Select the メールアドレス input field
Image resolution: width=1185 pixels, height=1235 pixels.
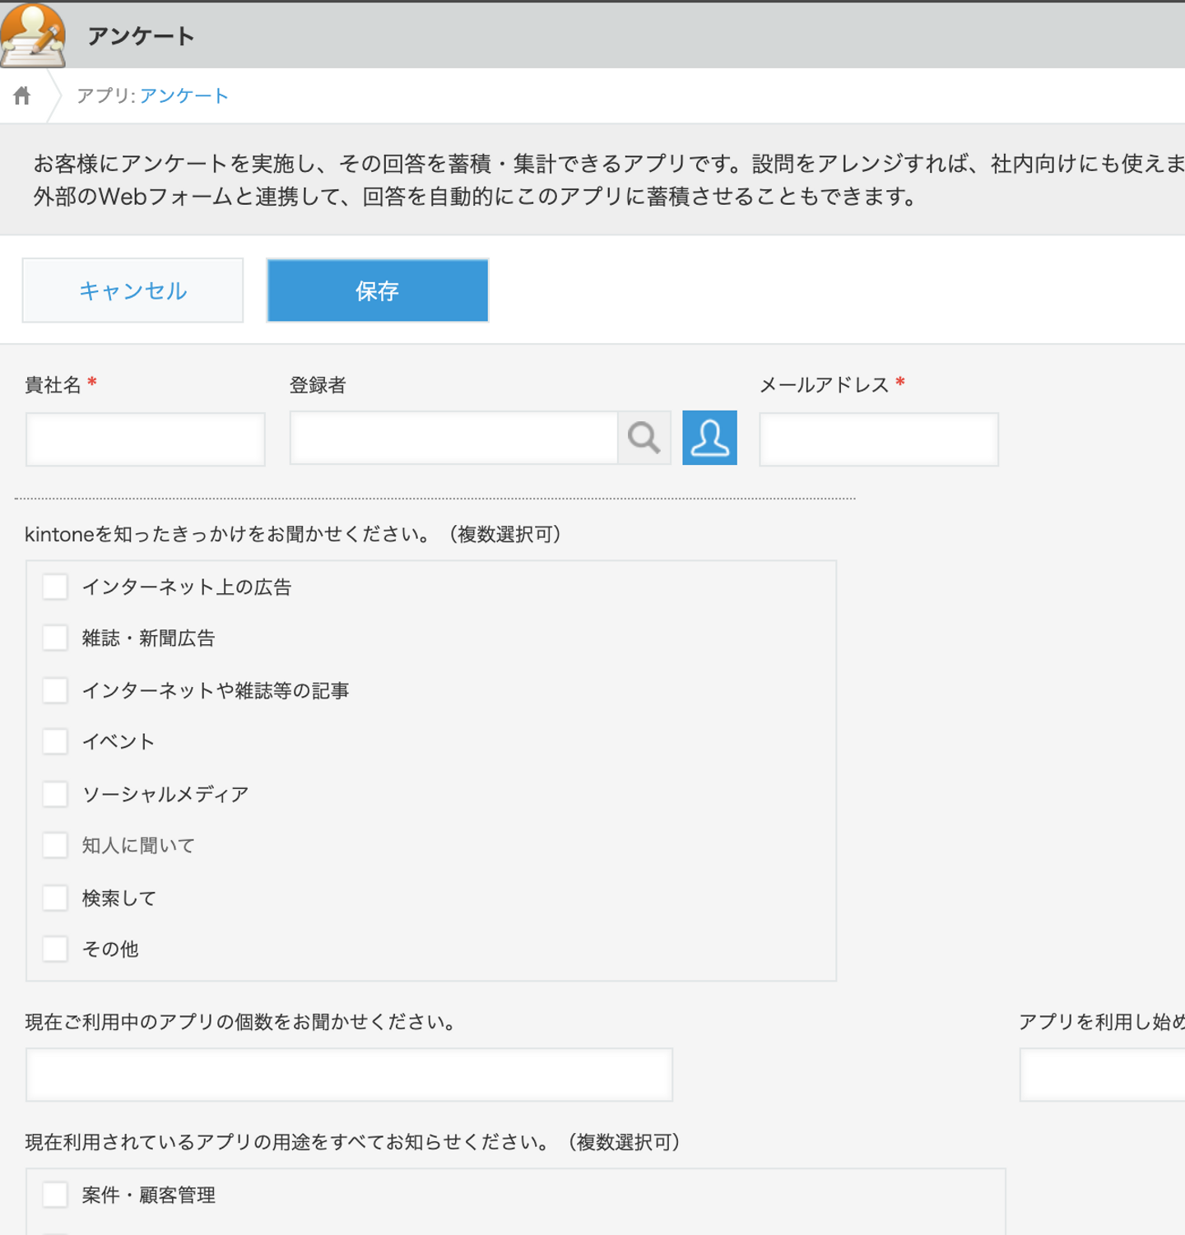click(878, 439)
